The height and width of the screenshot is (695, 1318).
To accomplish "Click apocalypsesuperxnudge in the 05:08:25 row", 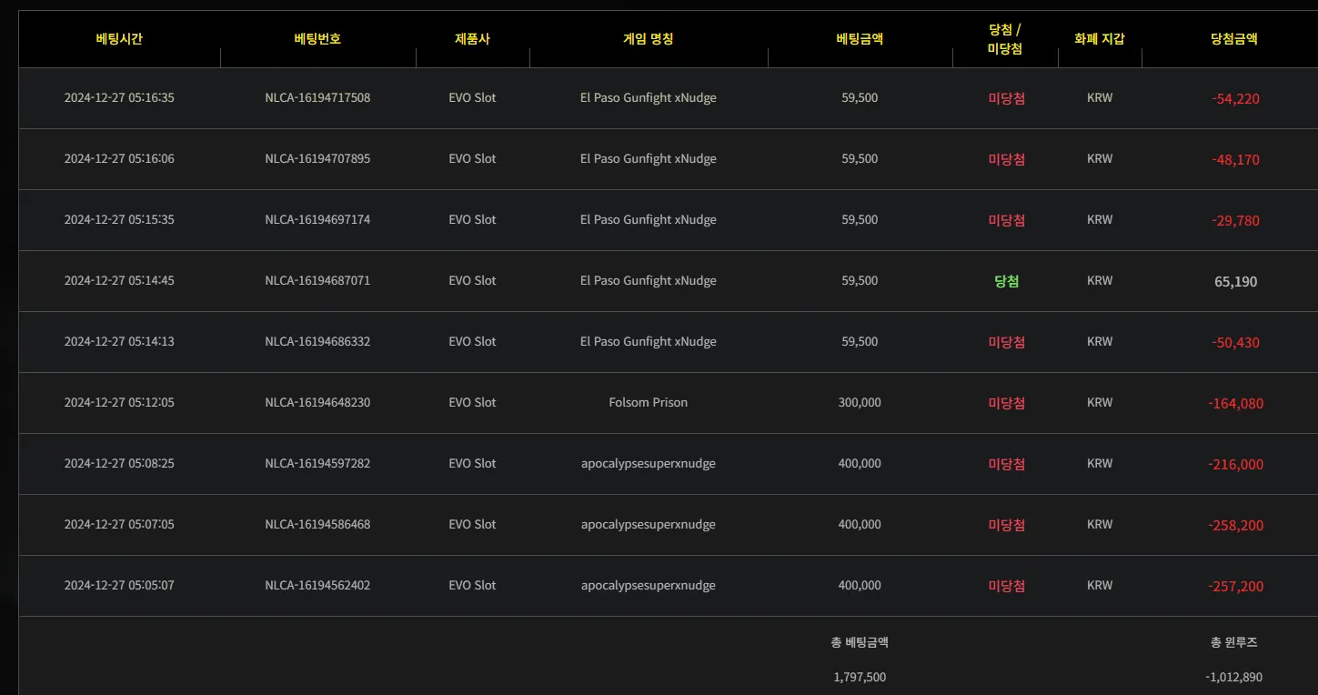I will click(649, 464).
